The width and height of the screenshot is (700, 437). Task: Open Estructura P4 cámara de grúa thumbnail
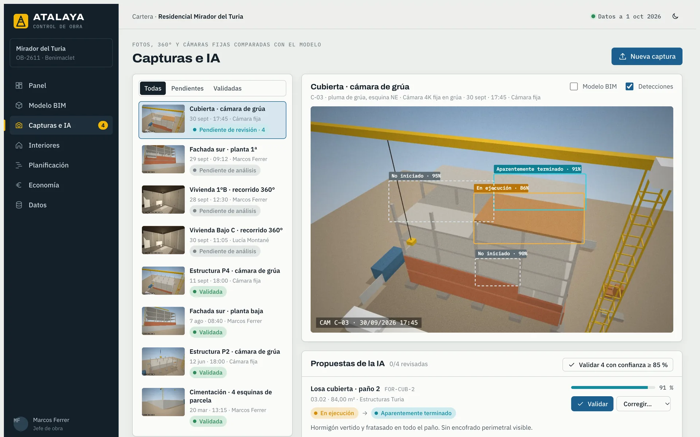(163, 280)
